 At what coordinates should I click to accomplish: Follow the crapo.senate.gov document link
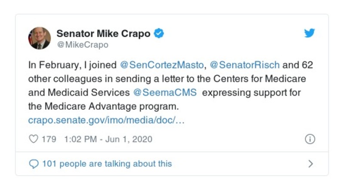pos(106,121)
